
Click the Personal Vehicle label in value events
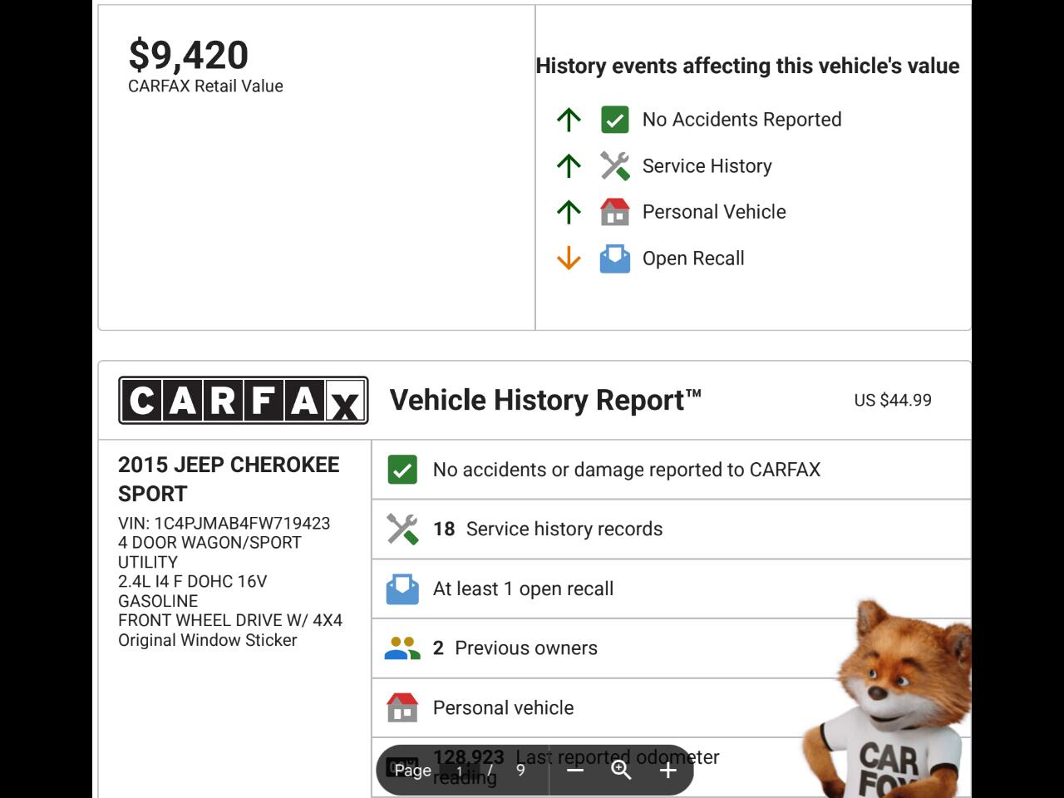pyautogui.click(x=714, y=212)
